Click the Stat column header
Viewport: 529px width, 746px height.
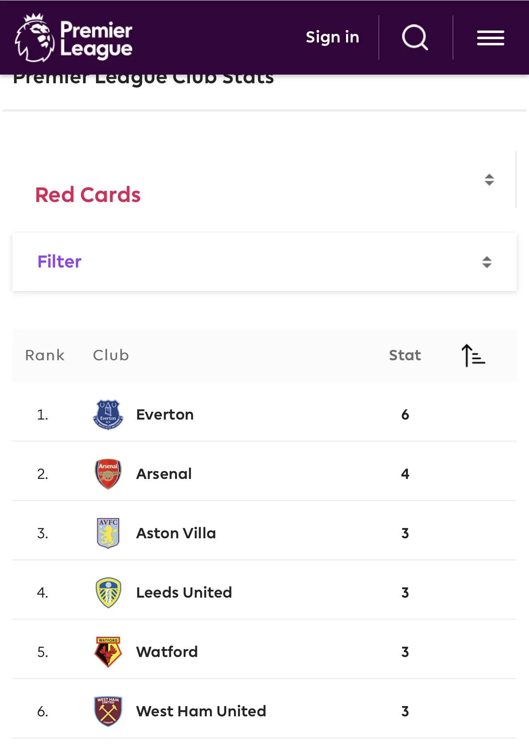point(405,355)
